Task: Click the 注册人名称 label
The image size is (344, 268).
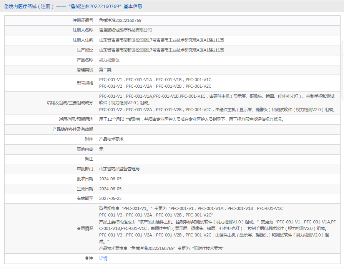Action: tap(83, 30)
